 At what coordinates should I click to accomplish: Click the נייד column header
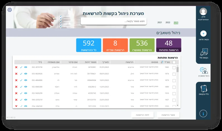point(40,62)
